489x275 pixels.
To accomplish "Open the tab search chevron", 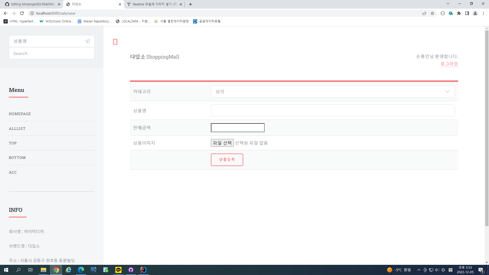I will [448, 4].
